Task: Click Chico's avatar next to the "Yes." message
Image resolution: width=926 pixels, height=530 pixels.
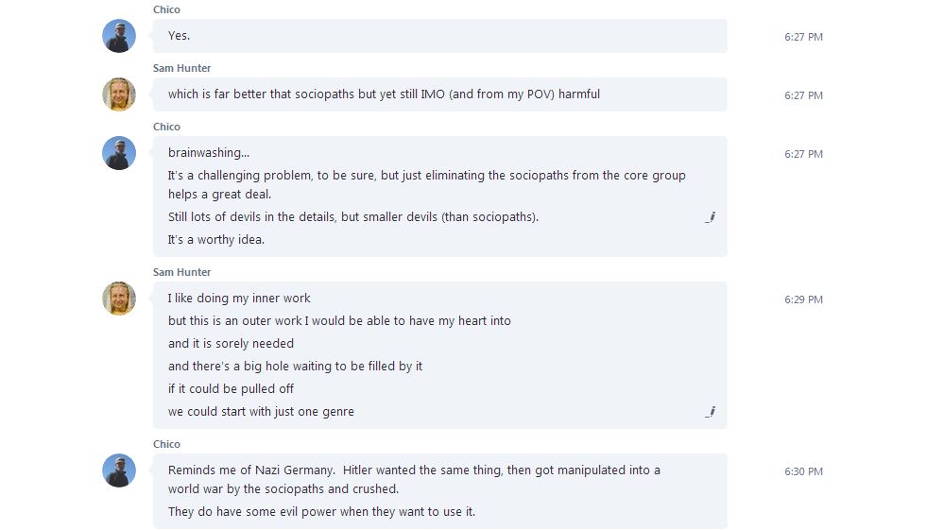Action: coord(119,36)
